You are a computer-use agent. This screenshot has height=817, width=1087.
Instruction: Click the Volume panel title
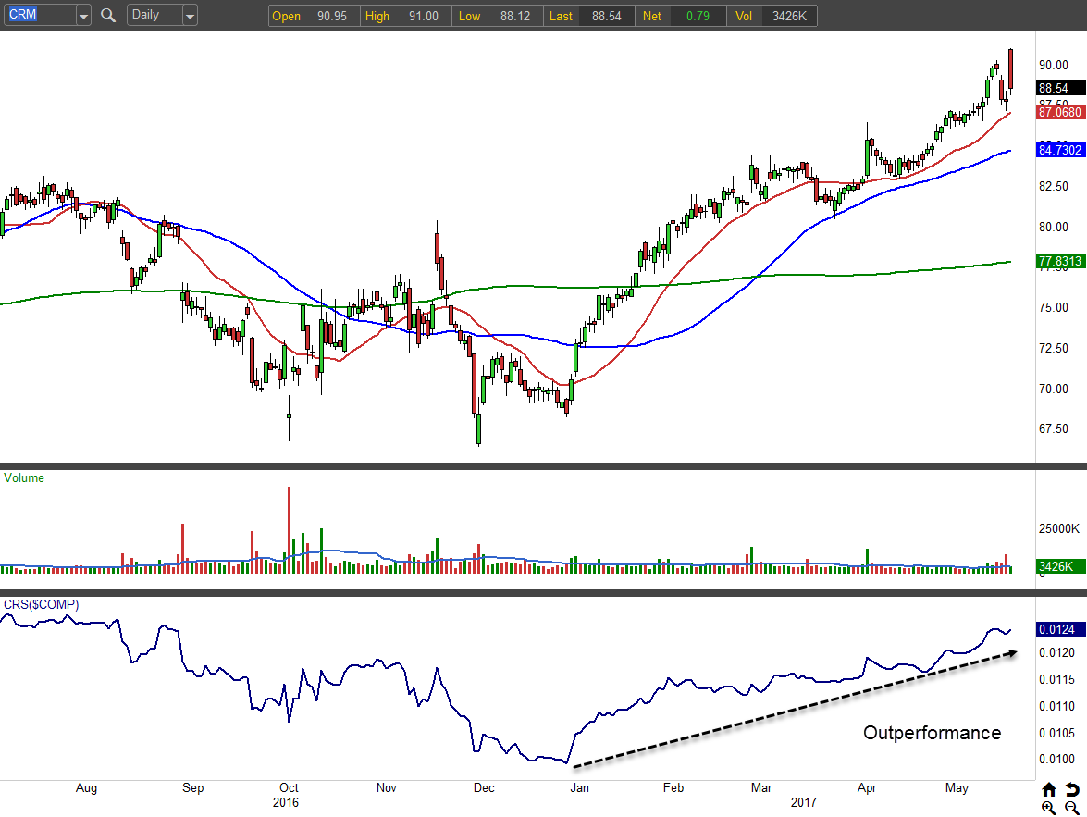pyautogui.click(x=24, y=478)
